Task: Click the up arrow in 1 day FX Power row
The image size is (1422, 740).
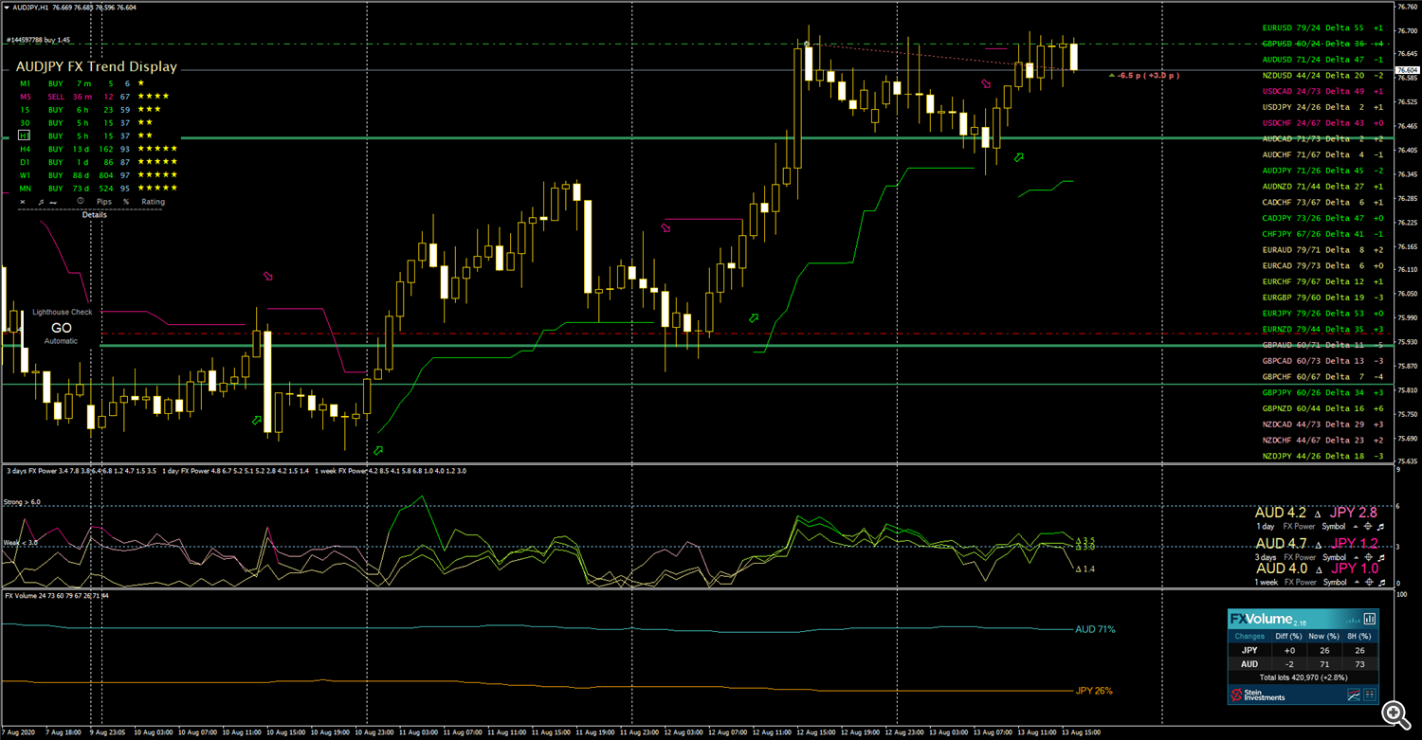Action: (x=1356, y=527)
